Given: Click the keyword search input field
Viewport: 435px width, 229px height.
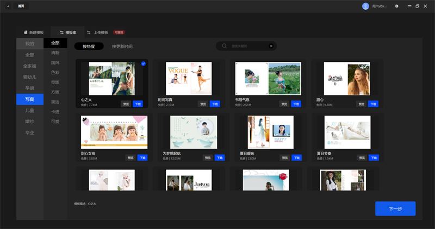Looking at the screenshot, I should [248, 46].
